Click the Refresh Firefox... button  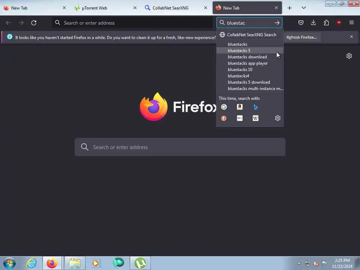301,37
